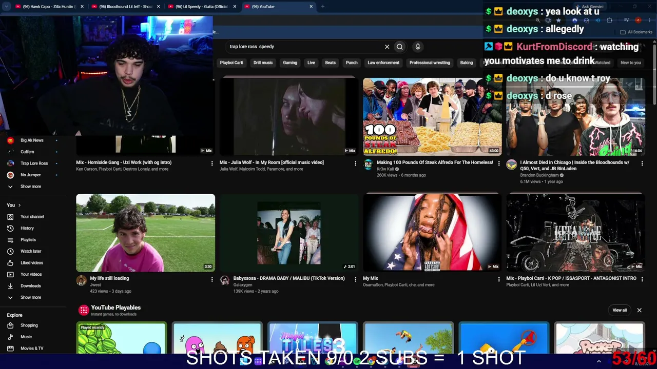Select the Punch filter chip
This screenshot has width=657, height=369.
coord(352,63)
